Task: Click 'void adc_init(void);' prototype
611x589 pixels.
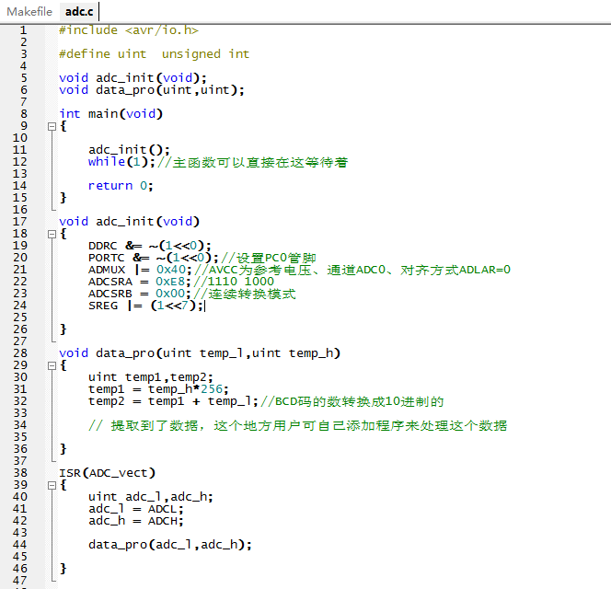Action: coord(133,78)
